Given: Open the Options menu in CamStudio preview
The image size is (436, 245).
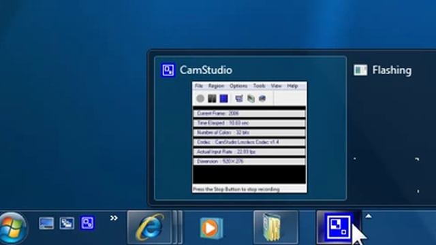Looking at the screenshot, I should pyautogui.click(x=238, y=86).
